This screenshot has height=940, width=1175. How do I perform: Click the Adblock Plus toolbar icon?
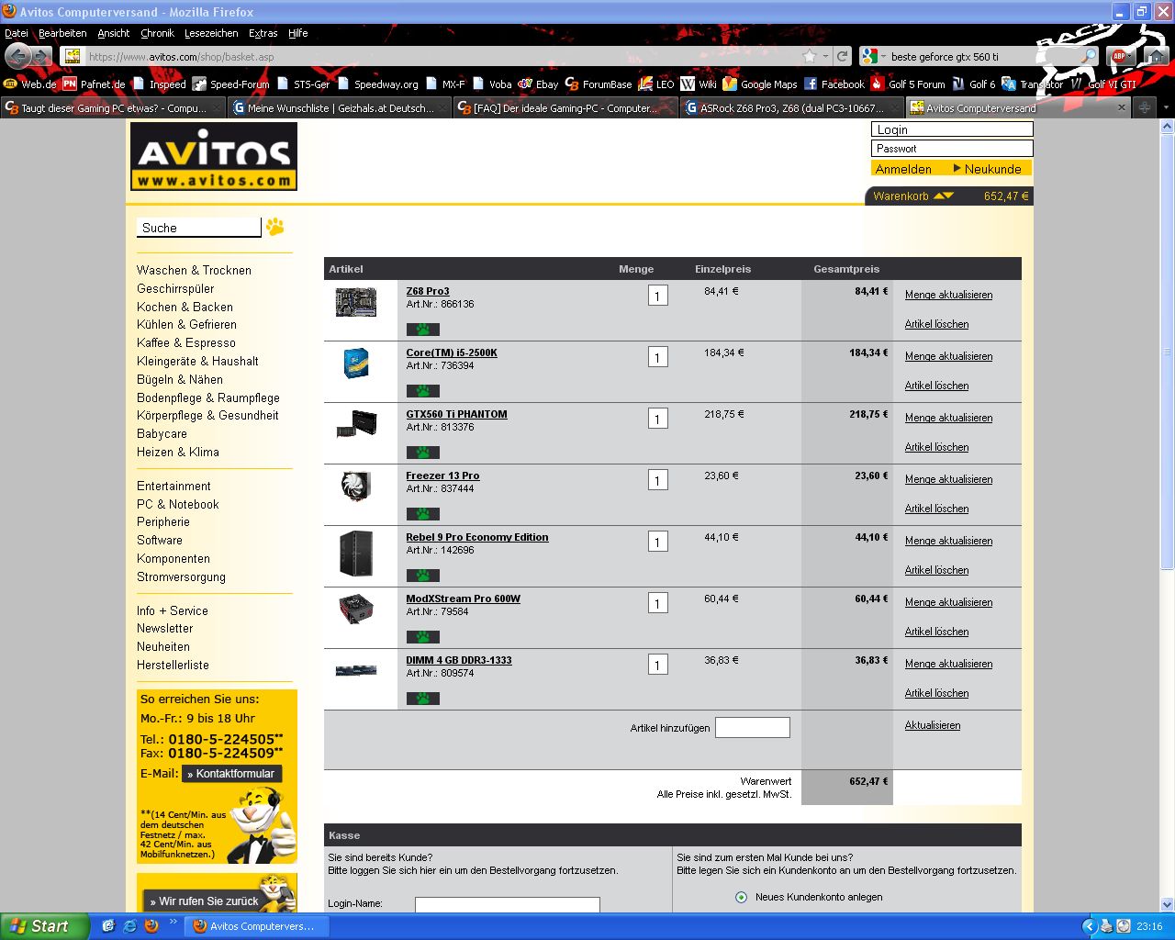1118,56
